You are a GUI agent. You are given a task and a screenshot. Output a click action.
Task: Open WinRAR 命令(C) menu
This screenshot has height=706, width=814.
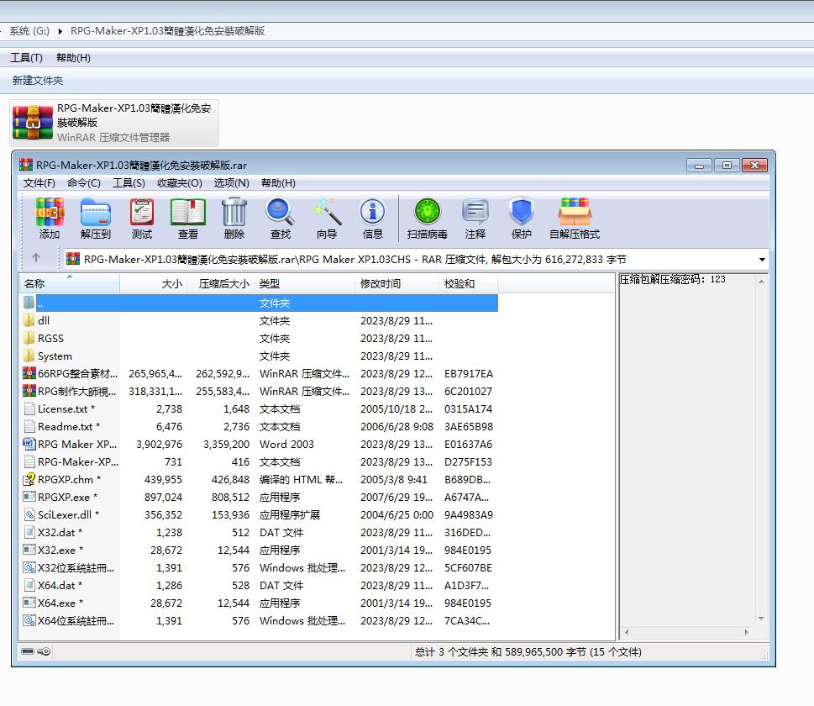click(x=83, y=183)
